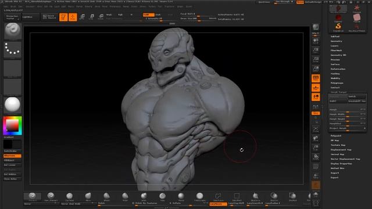Expand the Displacement Map section
The image size is (372, 209).
point(341,150)
